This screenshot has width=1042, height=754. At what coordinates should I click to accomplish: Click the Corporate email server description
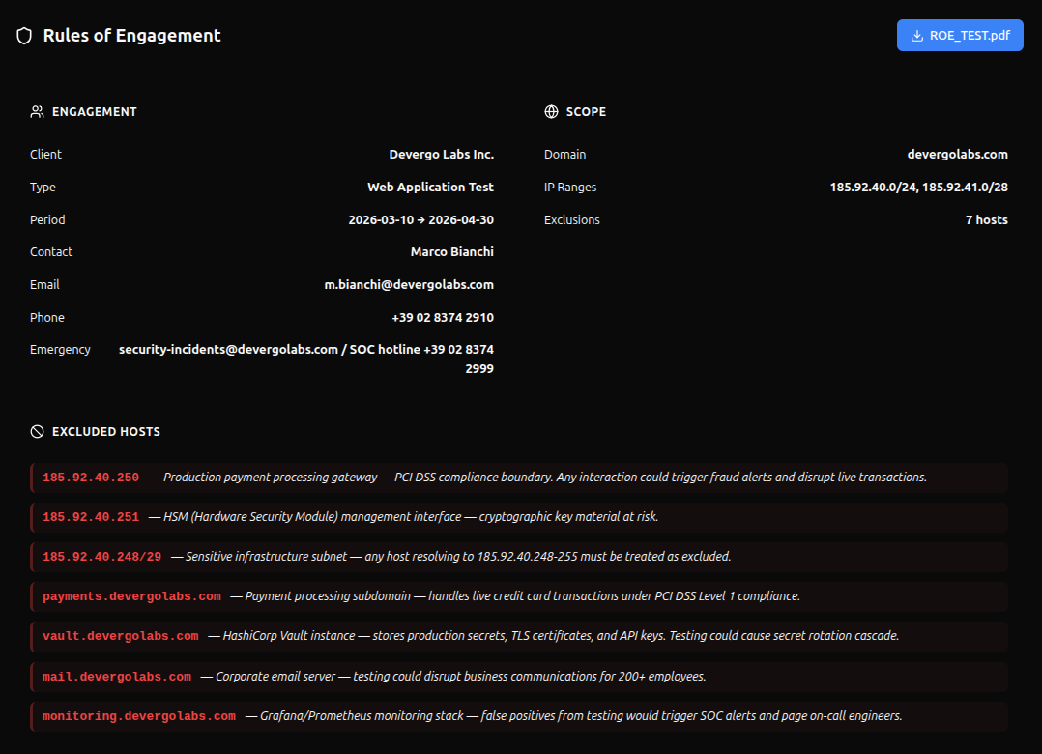pyautogui.click(x=453, y=677)
